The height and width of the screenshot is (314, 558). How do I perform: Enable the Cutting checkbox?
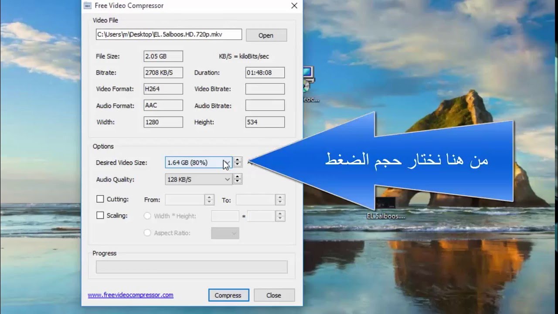(99, 199)
